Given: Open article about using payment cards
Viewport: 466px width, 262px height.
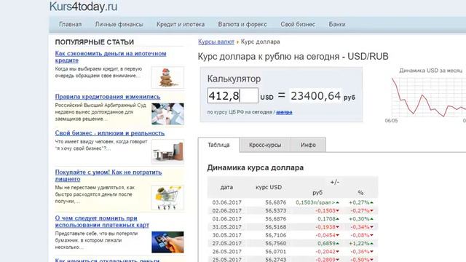Looking at the screenshot, I should [102, 221].
